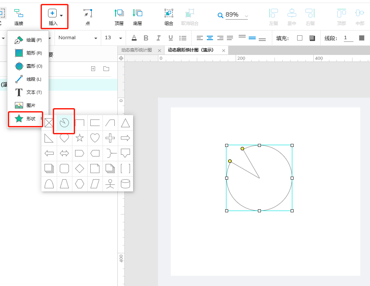Select the hexagon shape
370x286 pixels.
pyautogui.click(x=79, y=184)
